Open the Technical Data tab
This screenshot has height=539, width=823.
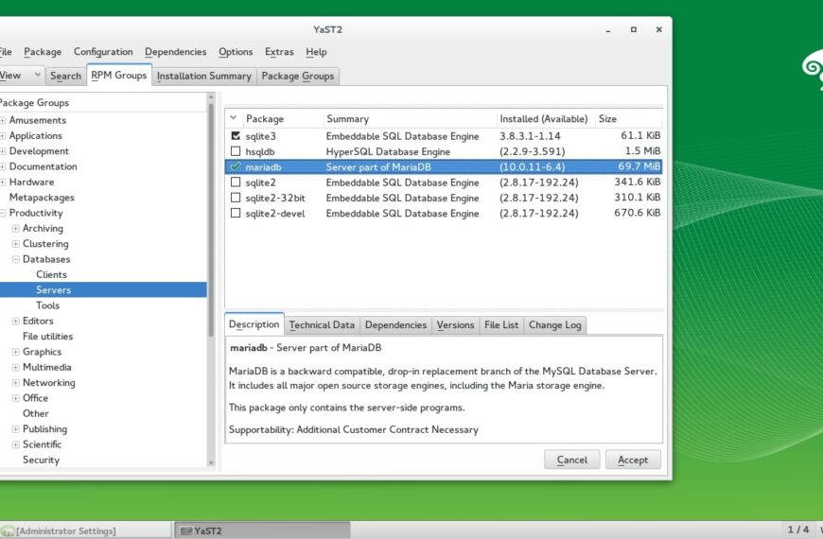click(x=322, y=325)
